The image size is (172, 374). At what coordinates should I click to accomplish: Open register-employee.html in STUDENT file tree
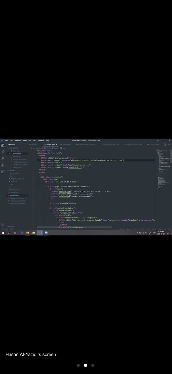(x=18, y=198)
